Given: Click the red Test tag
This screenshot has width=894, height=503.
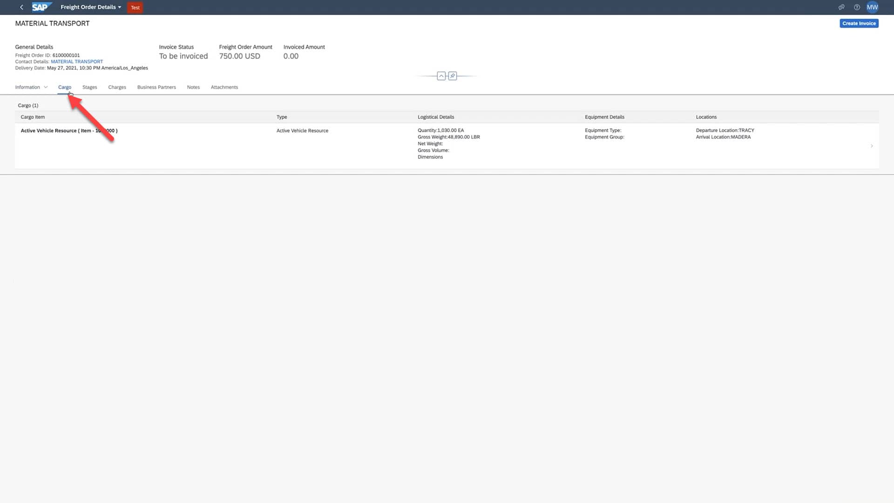Looking at the screenshot, I should point(135,7).
